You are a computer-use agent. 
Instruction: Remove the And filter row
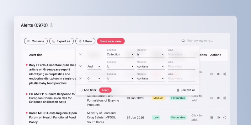click(81, 66)
